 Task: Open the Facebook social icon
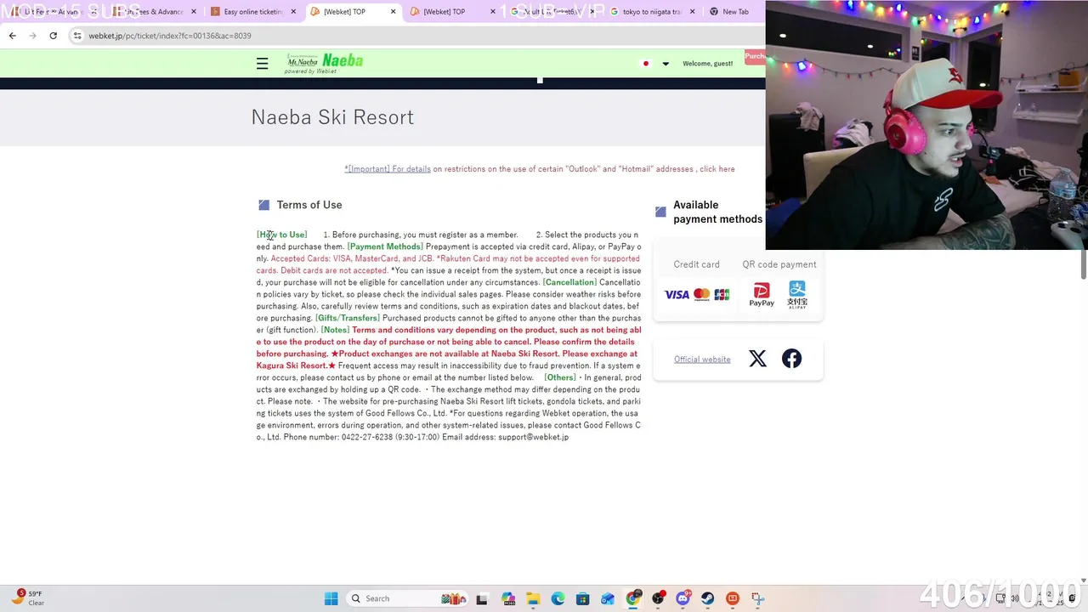[x=791, y=359]
